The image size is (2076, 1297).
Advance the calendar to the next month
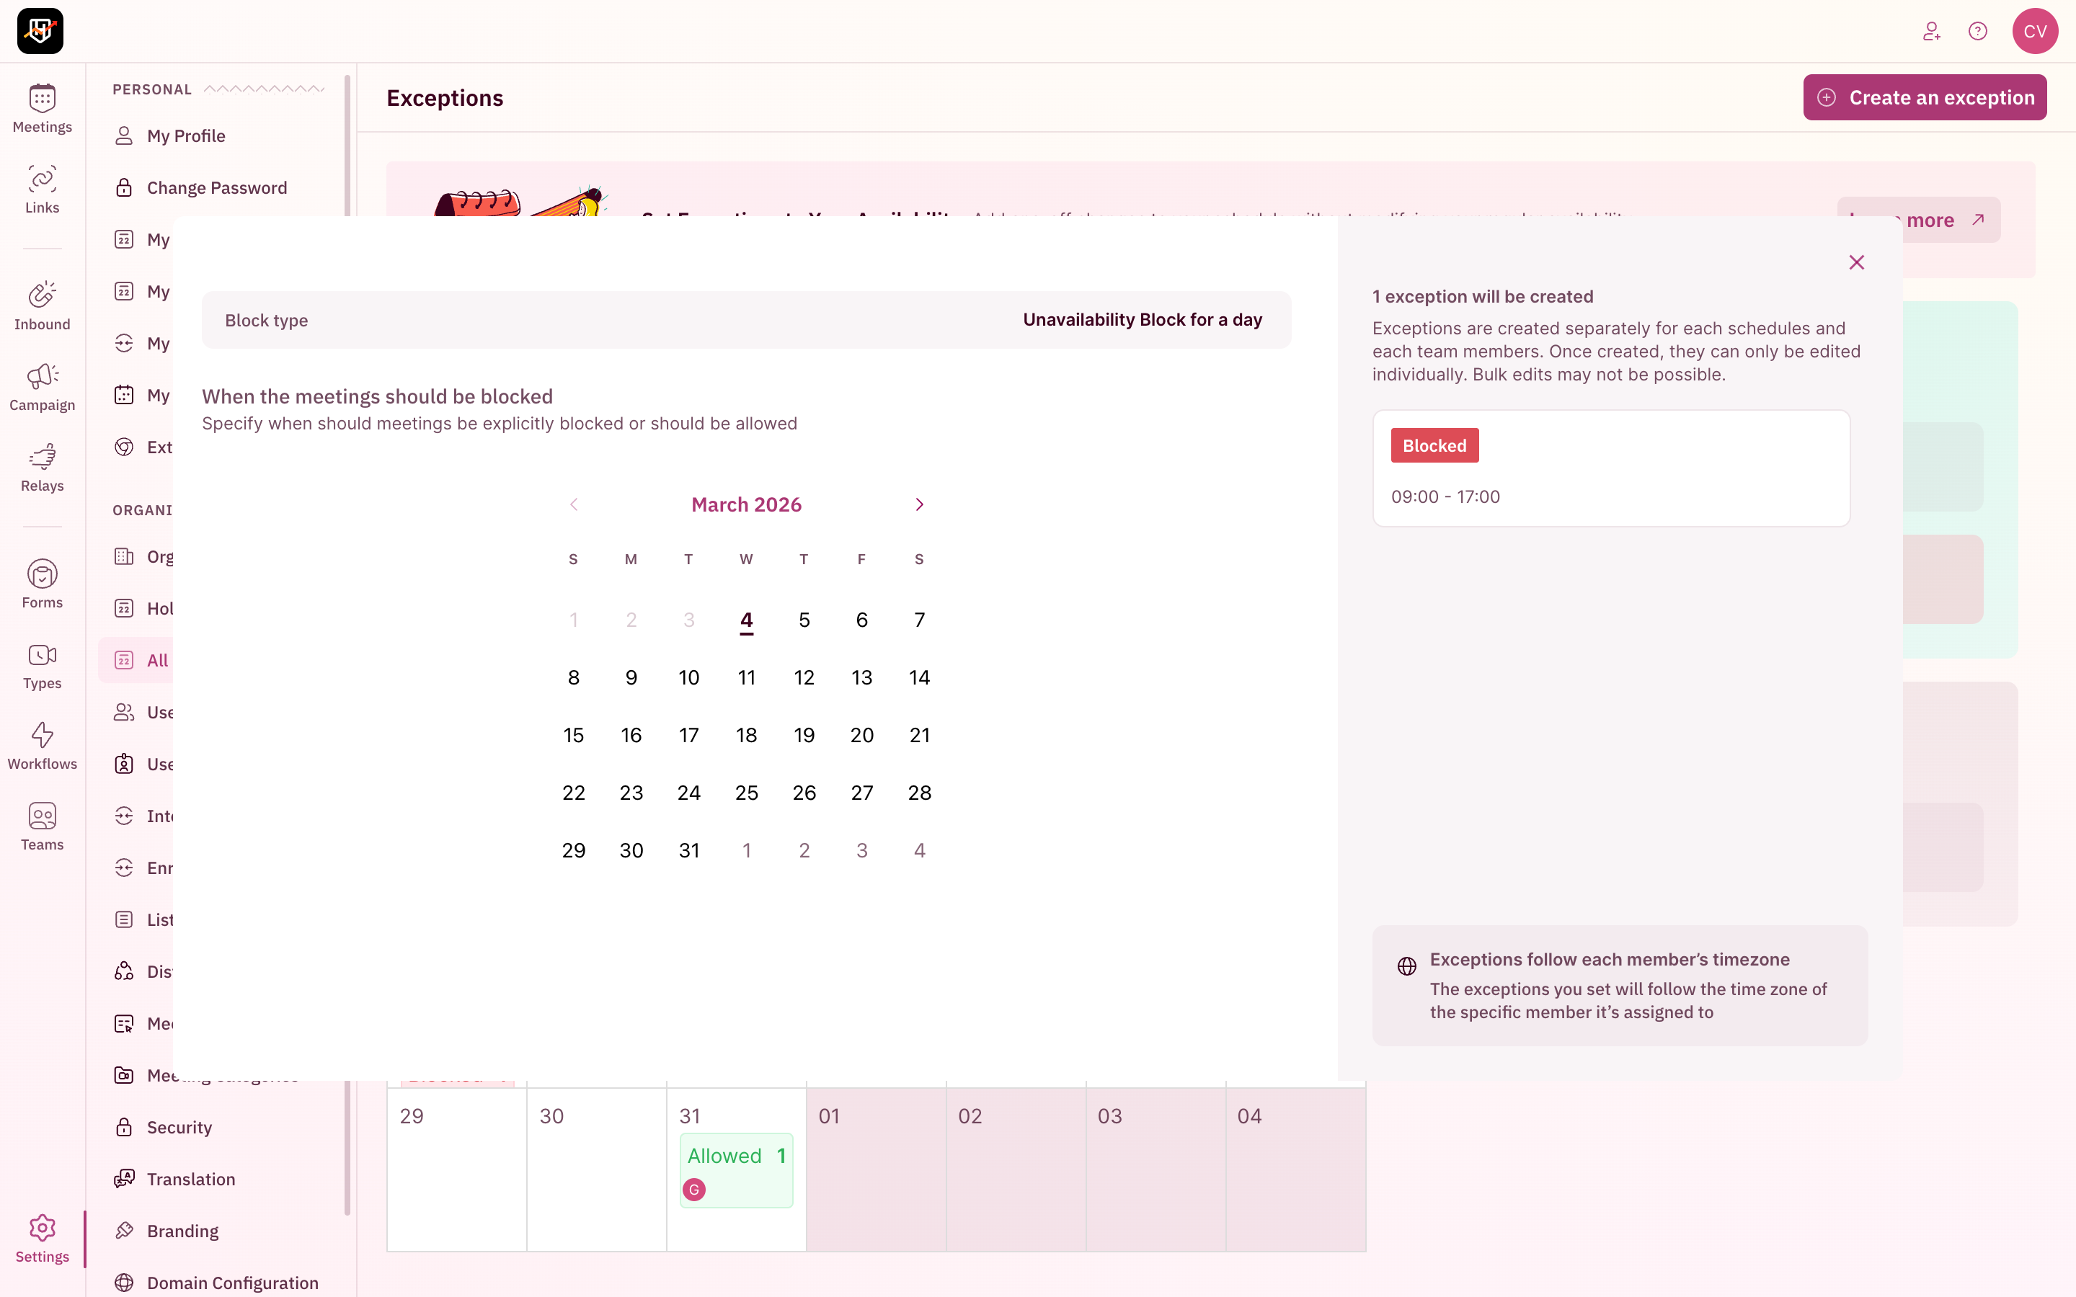click(919, 504)
